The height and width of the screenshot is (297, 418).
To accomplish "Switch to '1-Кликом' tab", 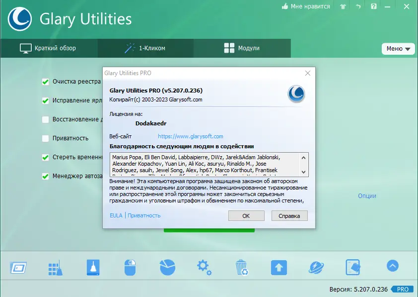I will (x=145, y=48).
